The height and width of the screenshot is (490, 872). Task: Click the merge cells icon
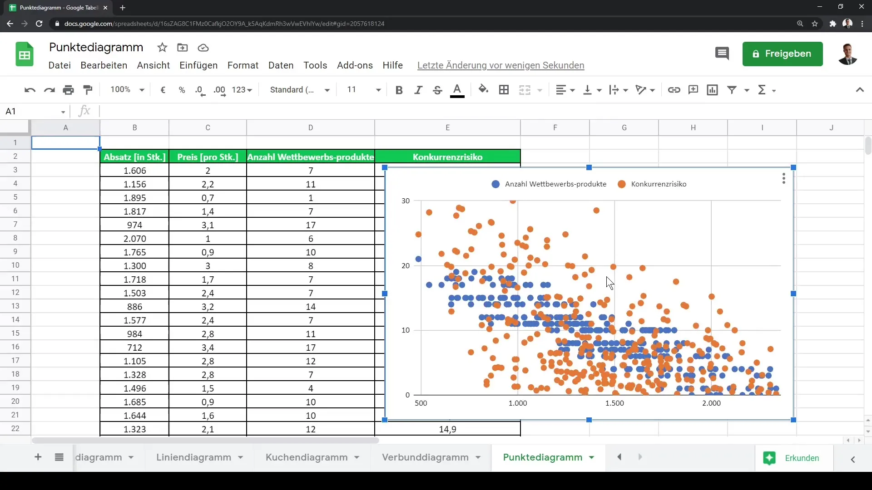(x=525, y=90)
